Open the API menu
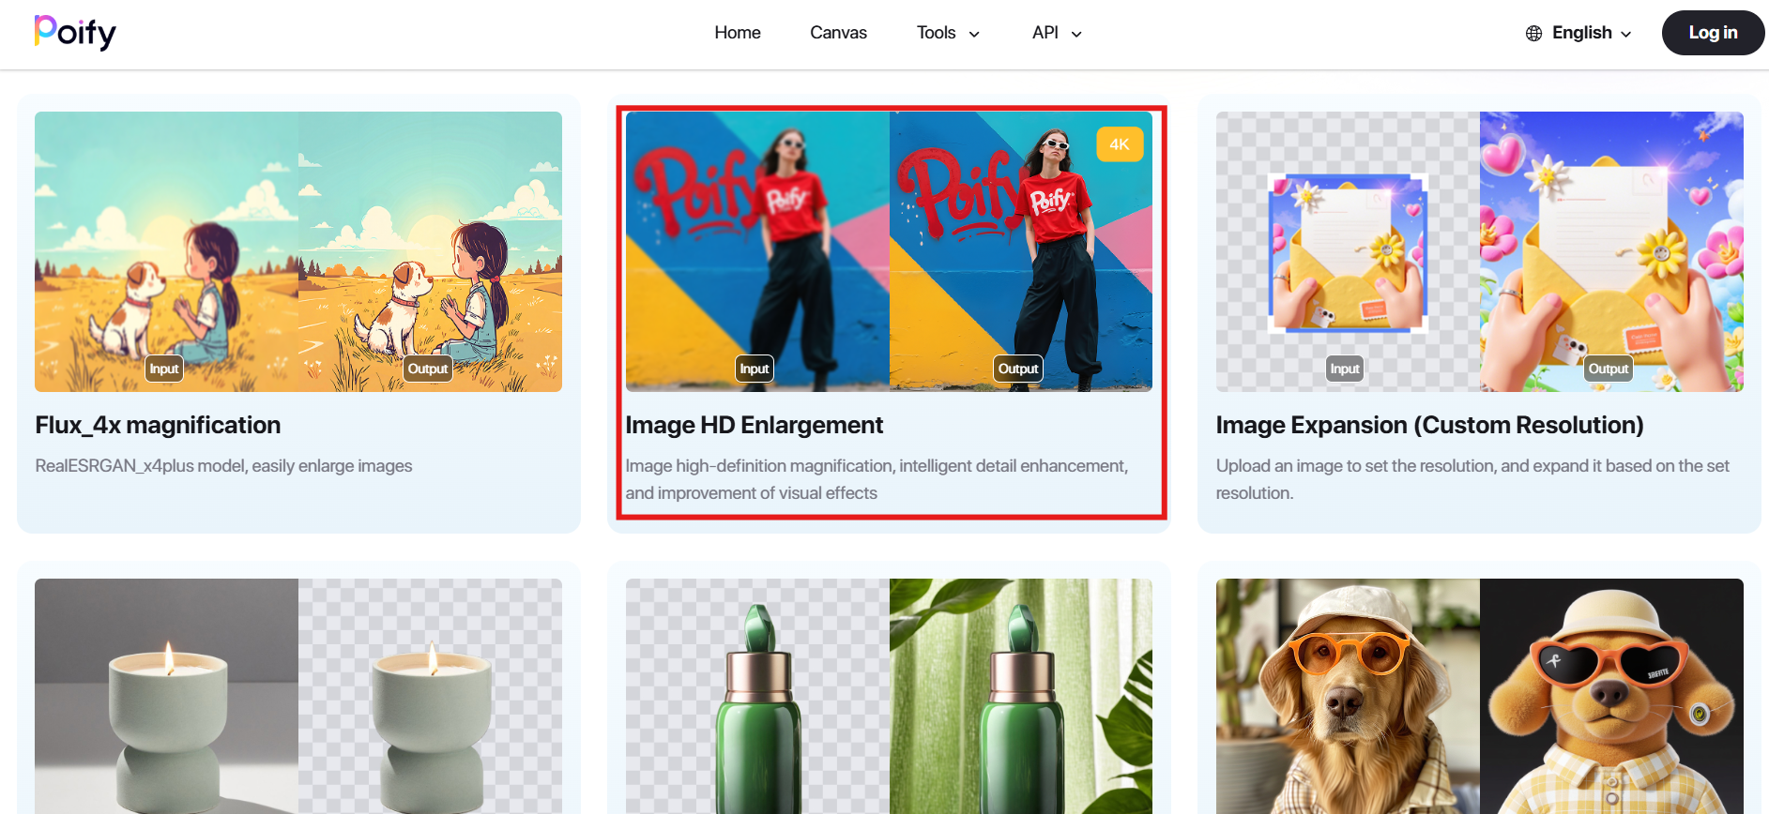The width and height of the screenshot is (1769, 814). coord(1057,33)
